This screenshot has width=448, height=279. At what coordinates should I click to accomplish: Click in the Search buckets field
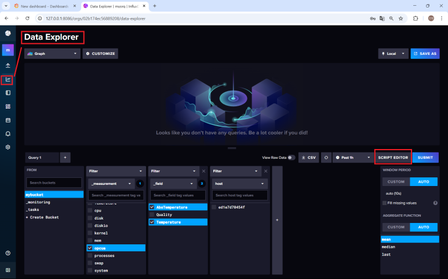pyautogui.click(x=55, y=183)
